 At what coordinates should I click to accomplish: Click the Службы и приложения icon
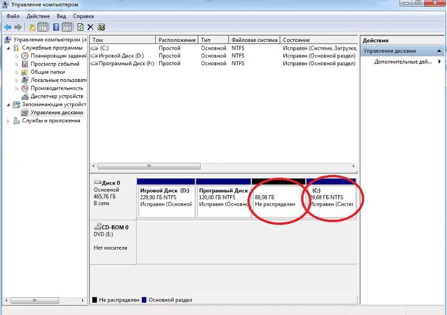click(16, 120)
